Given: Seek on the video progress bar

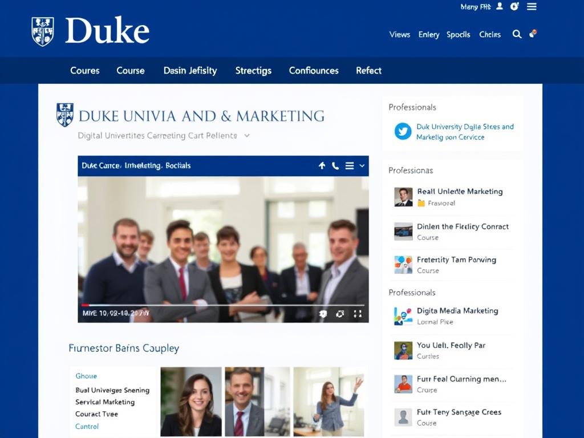Looking at the screenshot, I should click(x=222, y=305).
